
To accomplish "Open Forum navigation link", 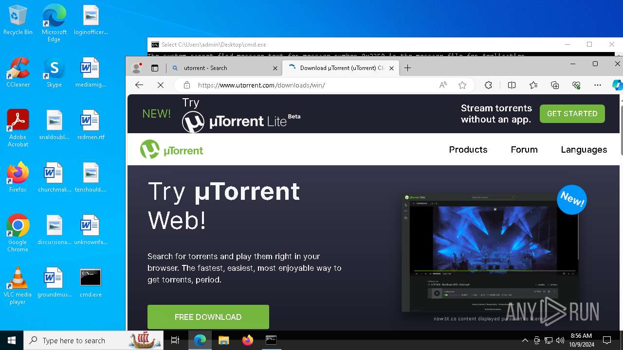I will [524, 150].
